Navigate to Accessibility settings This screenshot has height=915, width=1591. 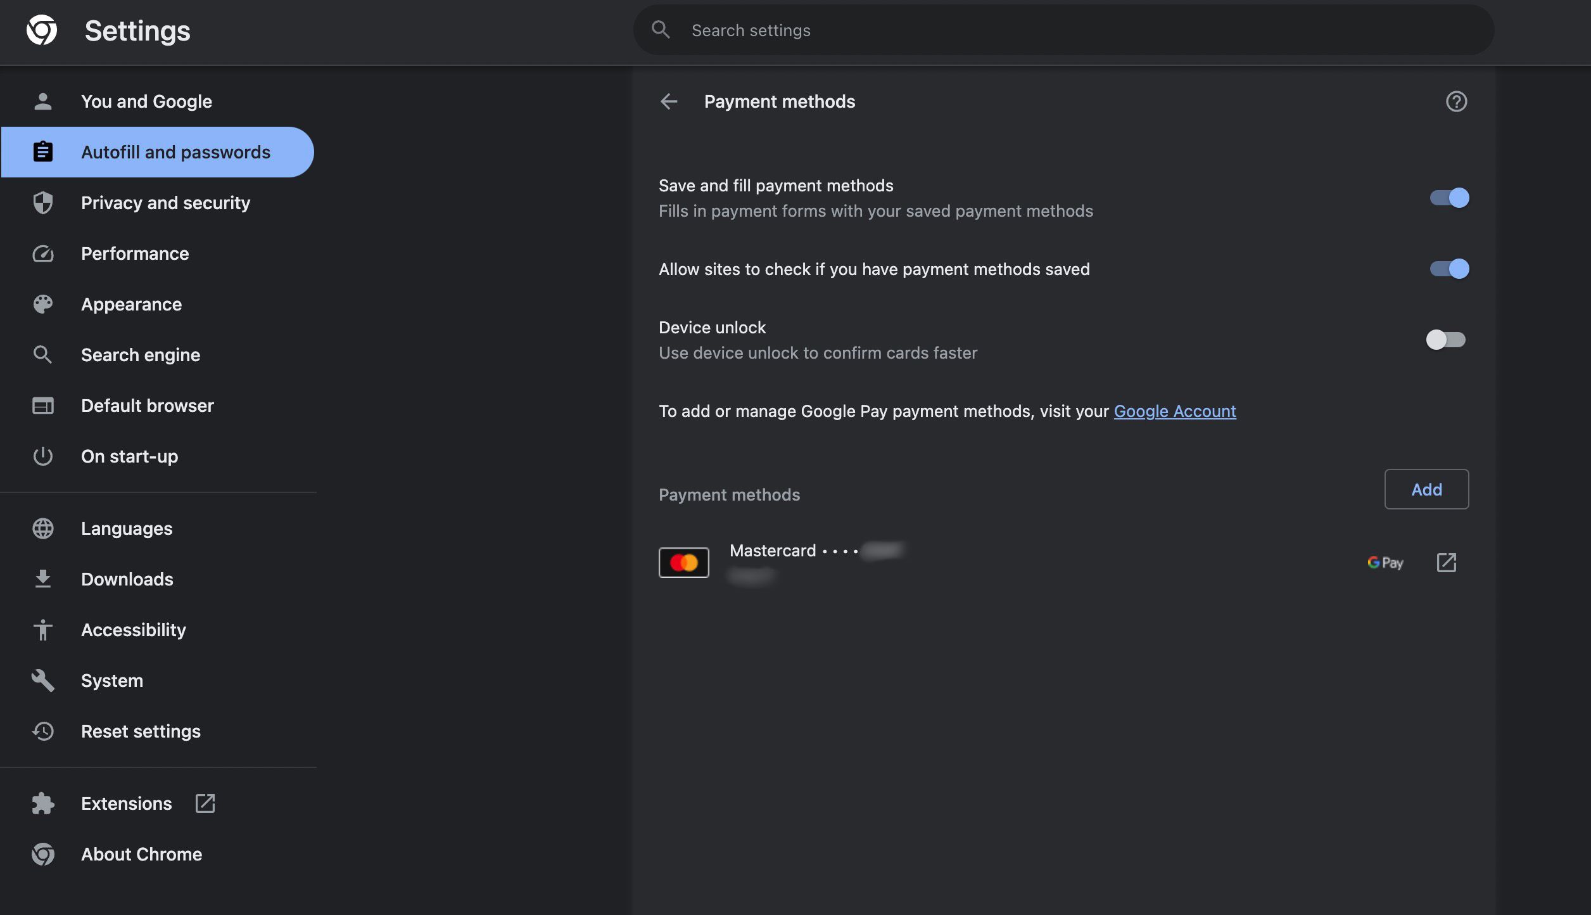click(x=133, y=629)
